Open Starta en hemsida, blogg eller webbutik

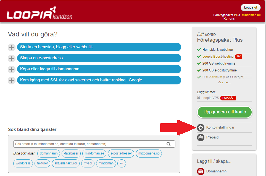coord(99,47)
